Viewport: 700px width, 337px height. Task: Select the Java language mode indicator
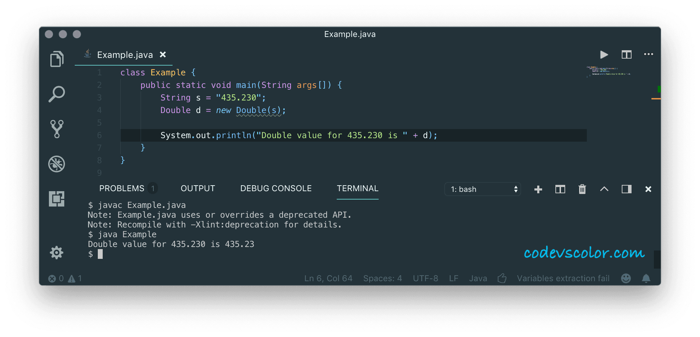[x=478, y=278]
